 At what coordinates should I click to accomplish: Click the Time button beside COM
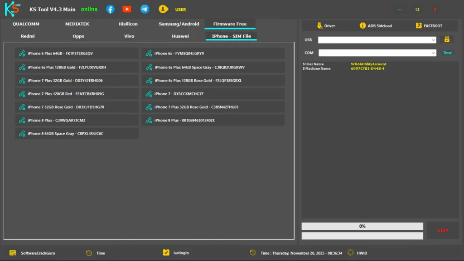(447, 53)
